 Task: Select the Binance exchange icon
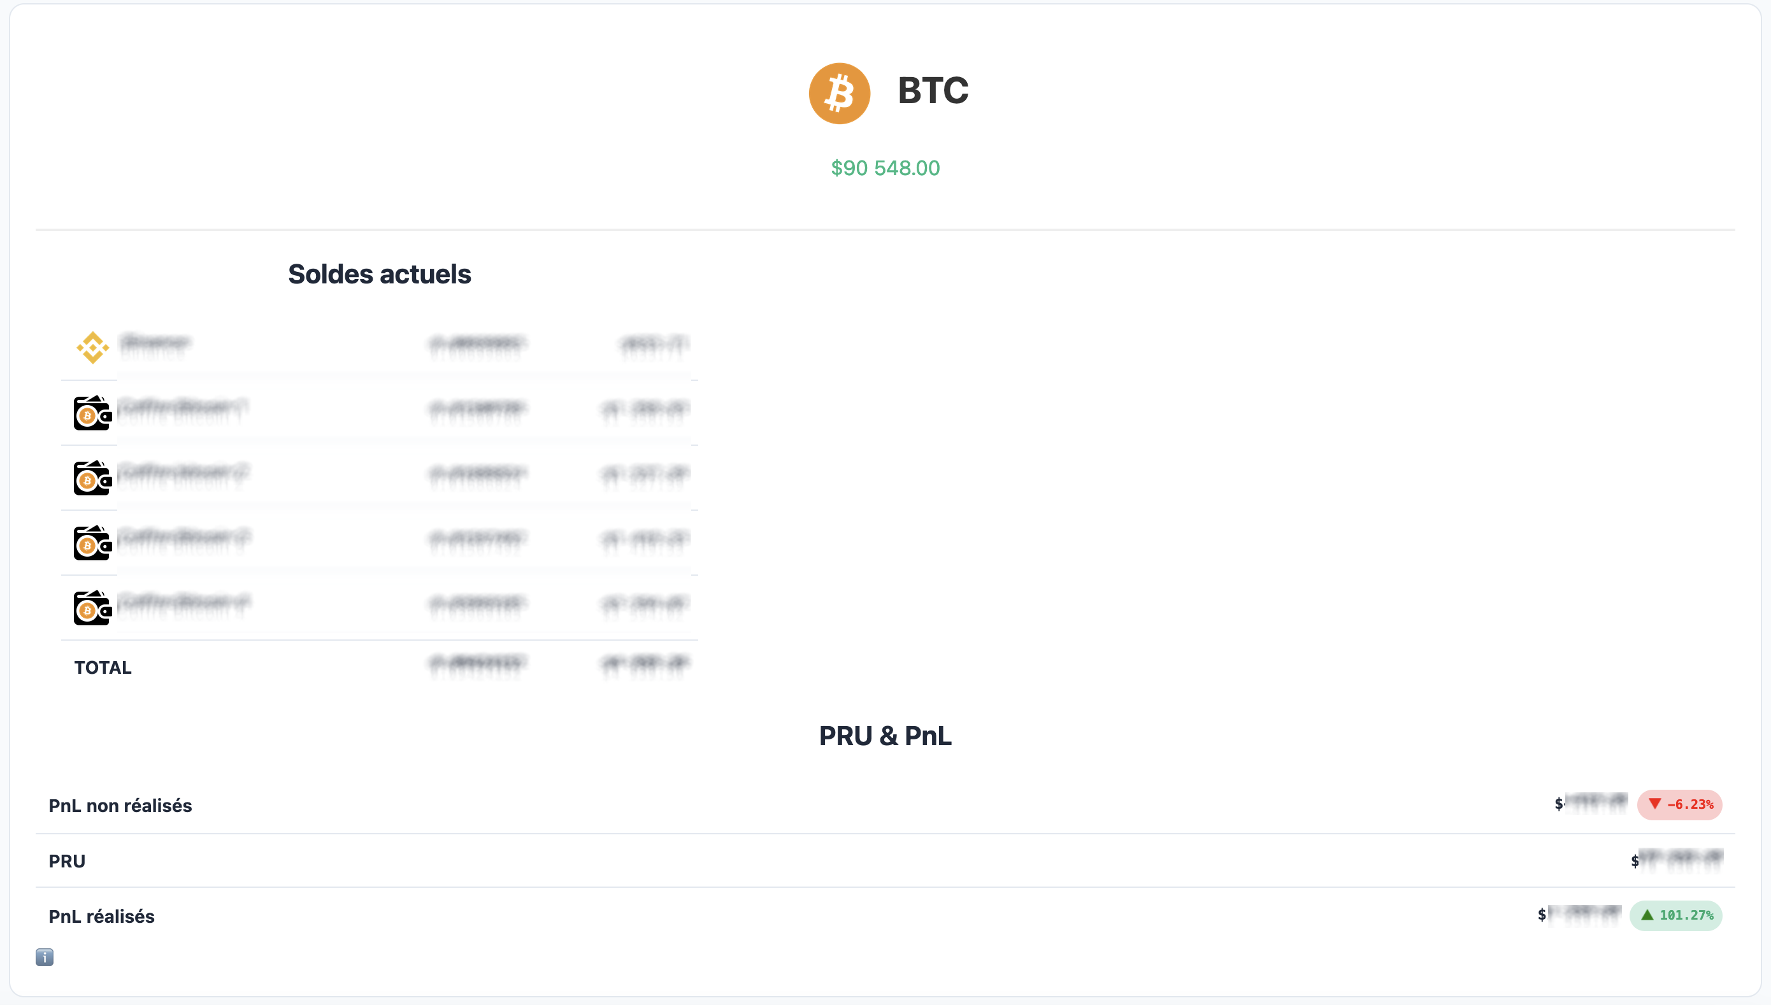tap(92, 347)
